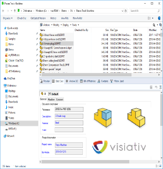Open the recent locations dropdown arrow
163x169 pixels.
point(11,11)
